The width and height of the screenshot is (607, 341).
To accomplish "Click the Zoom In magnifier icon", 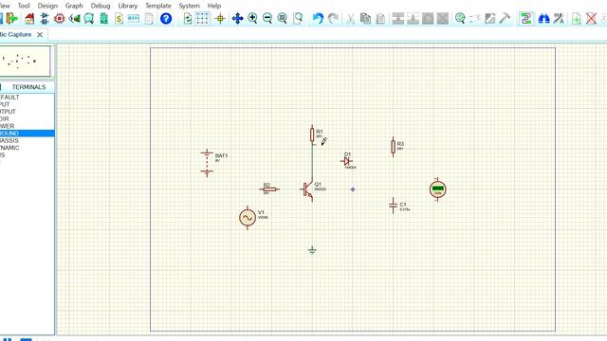I will click(x=252, y=18).
